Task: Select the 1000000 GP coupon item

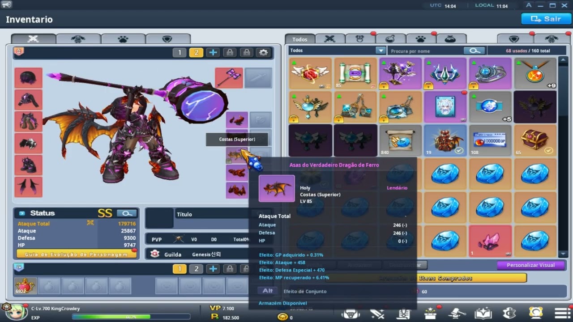Action: click(x=490, y=140)
